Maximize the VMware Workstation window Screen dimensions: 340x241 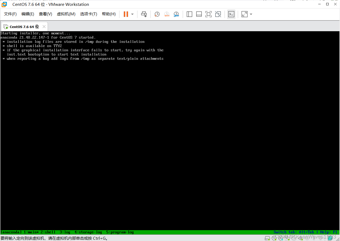pyautogui.click(x=328, y=4)
